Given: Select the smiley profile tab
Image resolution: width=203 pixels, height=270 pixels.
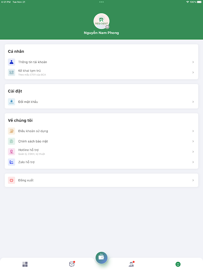Looking at the screenshot, I should [178, 264].
